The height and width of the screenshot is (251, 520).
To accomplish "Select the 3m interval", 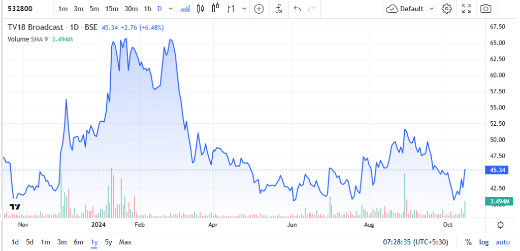I will click(x=79, y=9).
